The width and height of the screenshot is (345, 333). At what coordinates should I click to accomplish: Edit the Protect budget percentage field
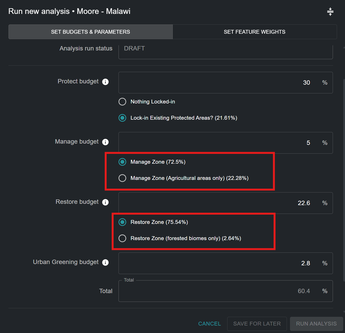point(219,83)
